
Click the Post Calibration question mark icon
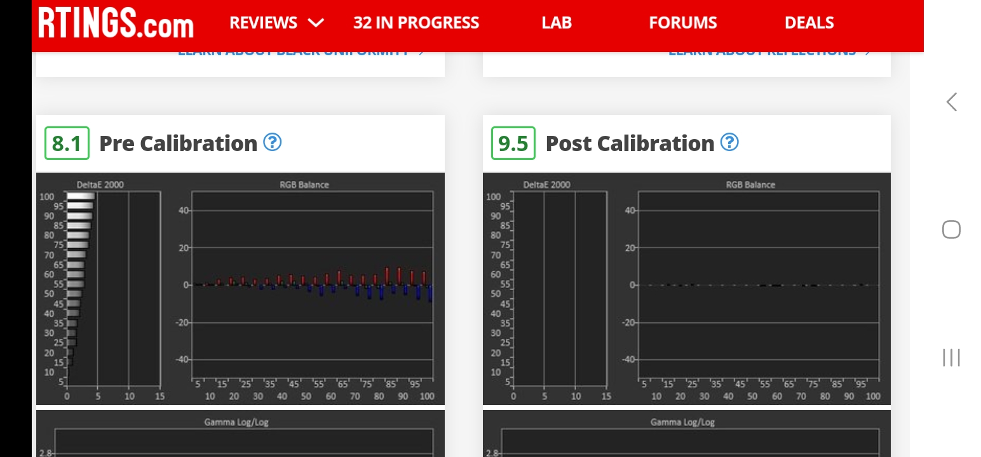click(729, 142)
